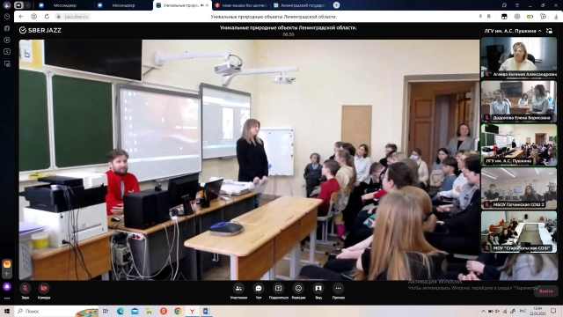Change the layout with Вид
The width and height of the screenshot is (563, 317).
tap(318, 291)
